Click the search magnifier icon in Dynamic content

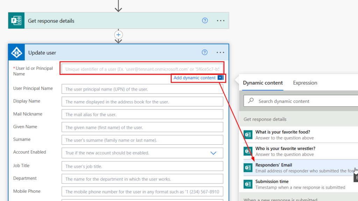[x=251, y=101]
